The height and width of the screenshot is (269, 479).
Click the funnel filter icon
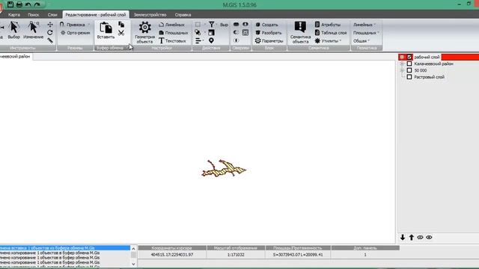(x=211, y=24)
